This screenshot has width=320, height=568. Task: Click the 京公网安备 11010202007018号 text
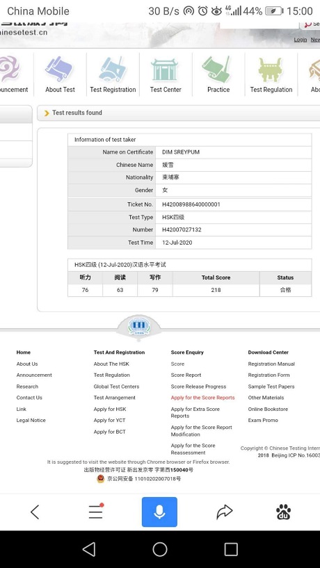click(144, 478)
